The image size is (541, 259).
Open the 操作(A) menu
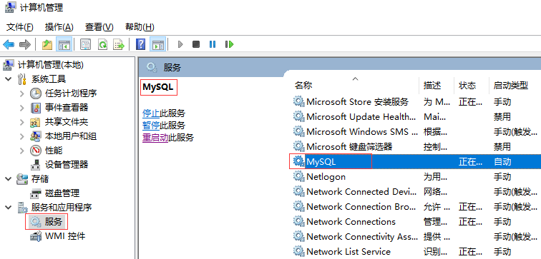tap(59, 27)
